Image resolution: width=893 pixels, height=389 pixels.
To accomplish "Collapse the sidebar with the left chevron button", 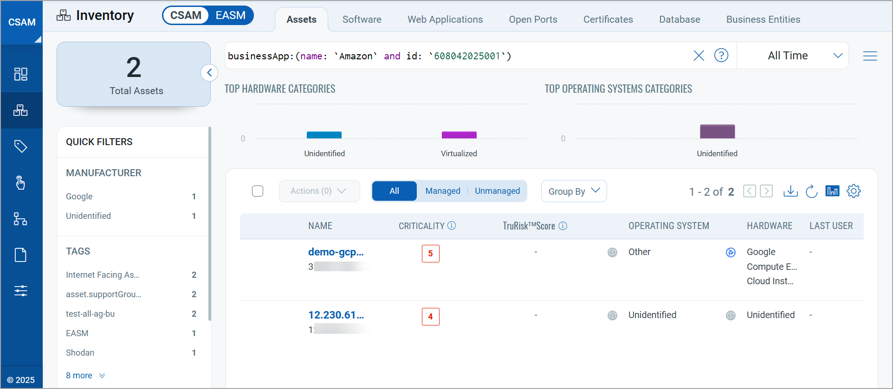I will pyautogui.click(x=209, y=73).
